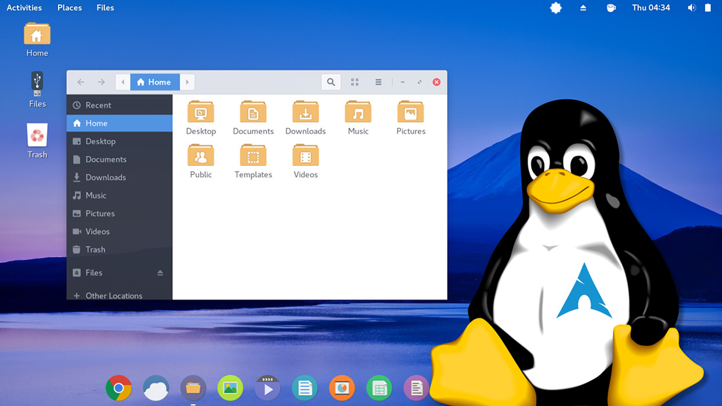Launch the spreadsheet app from the dock

(x=378, y=388)
